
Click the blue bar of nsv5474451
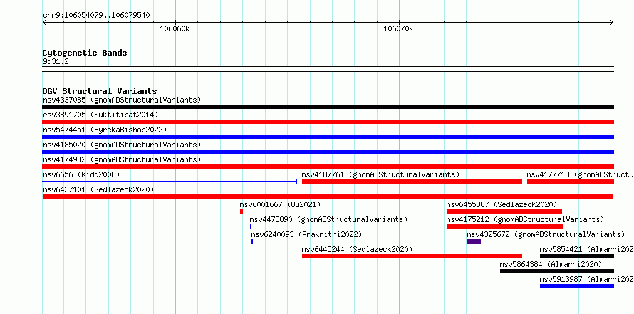(x=328, y=137)
